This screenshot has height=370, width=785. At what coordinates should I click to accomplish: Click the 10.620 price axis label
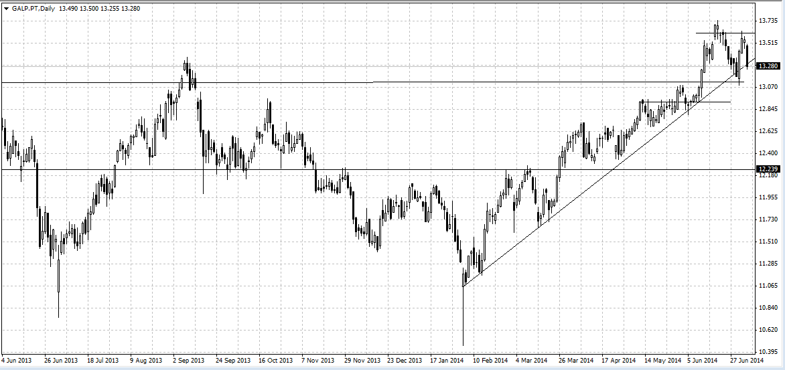point(768,330)
